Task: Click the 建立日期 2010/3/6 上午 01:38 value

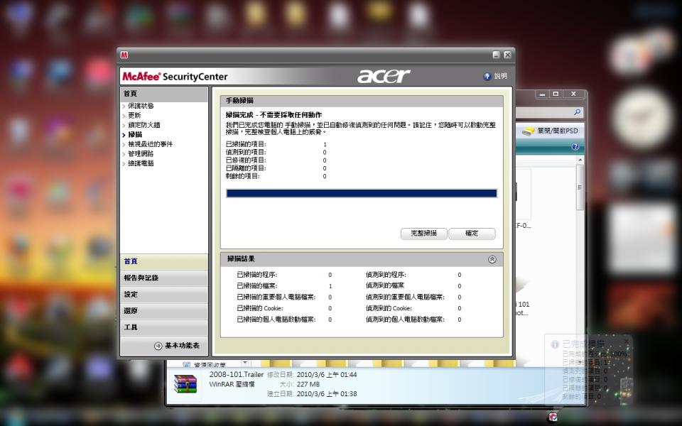Action: pyautogui.click(x=327, y=394)
